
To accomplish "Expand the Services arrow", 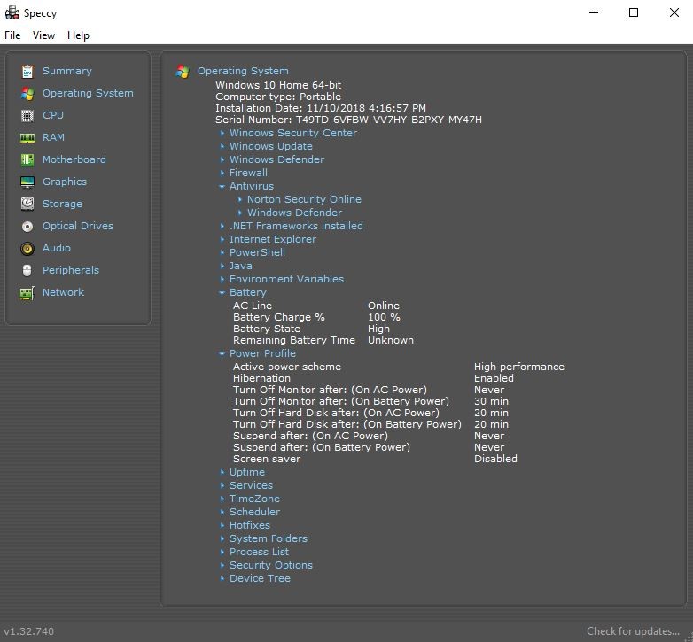I will click(222, 485).
